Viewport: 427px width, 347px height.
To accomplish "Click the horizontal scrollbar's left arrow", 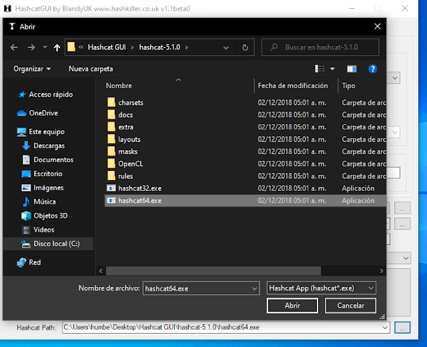I will pyautogui.click(x=101, y=271).
